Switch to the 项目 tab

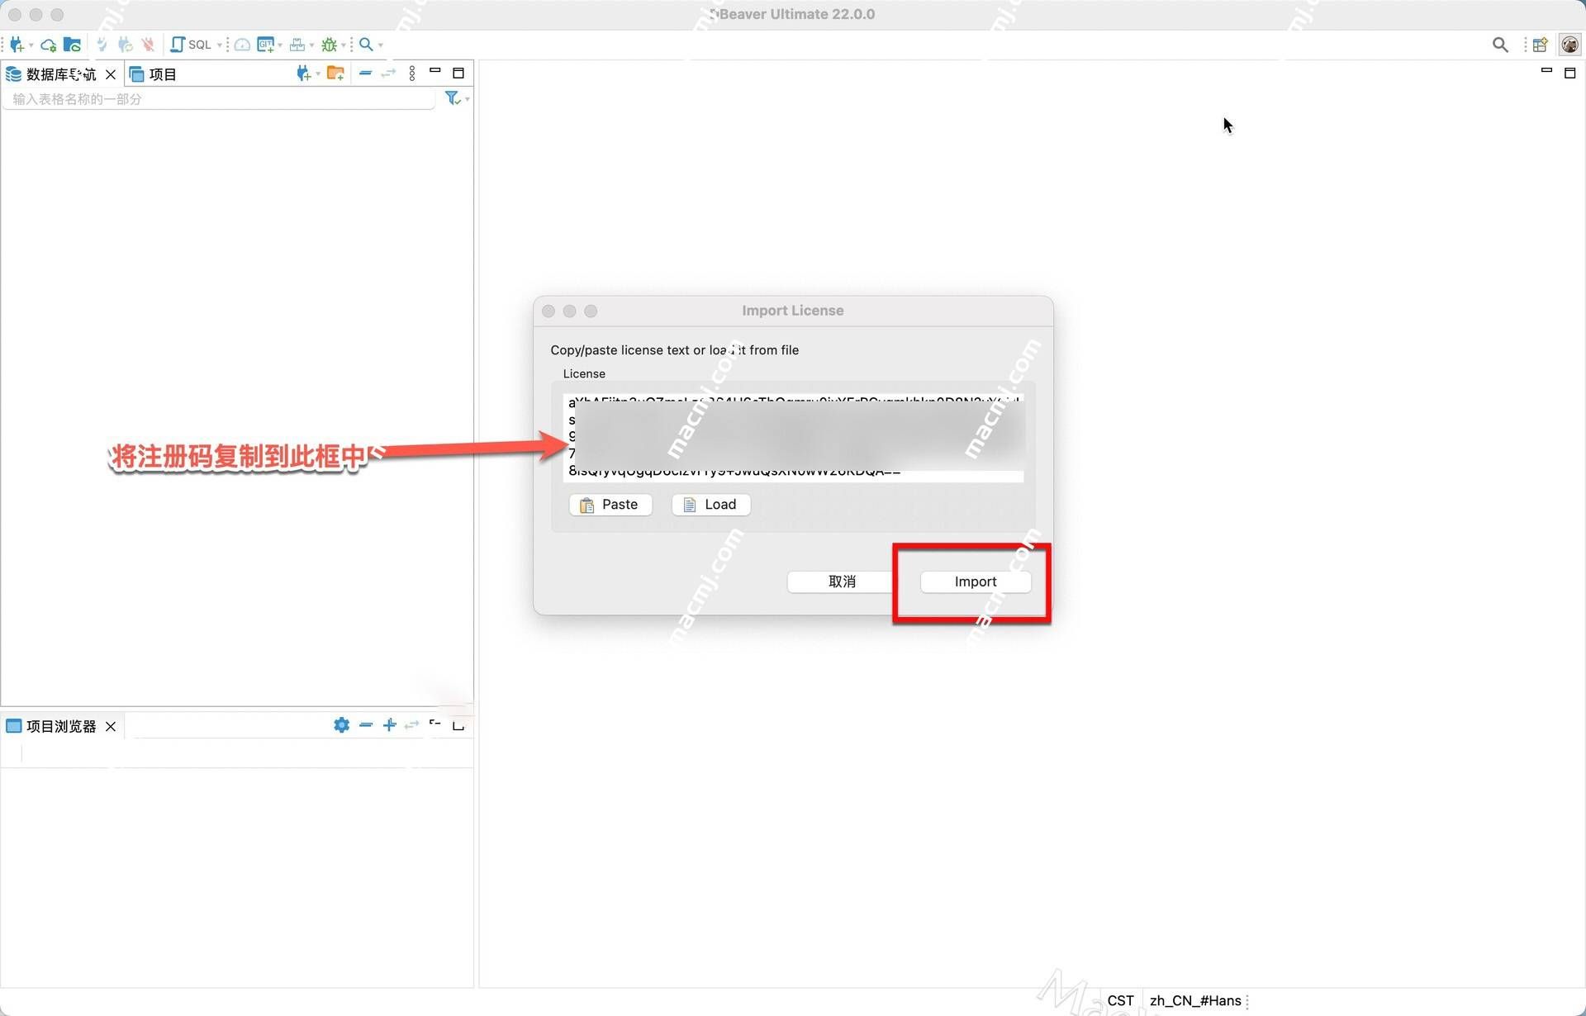coord(154,74)
